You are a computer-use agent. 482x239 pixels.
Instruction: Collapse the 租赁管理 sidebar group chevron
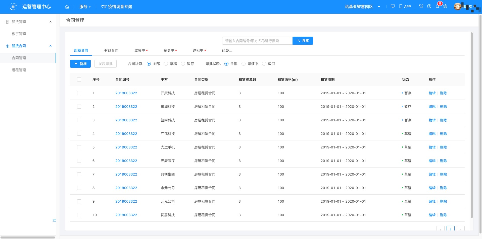(51, 22)
